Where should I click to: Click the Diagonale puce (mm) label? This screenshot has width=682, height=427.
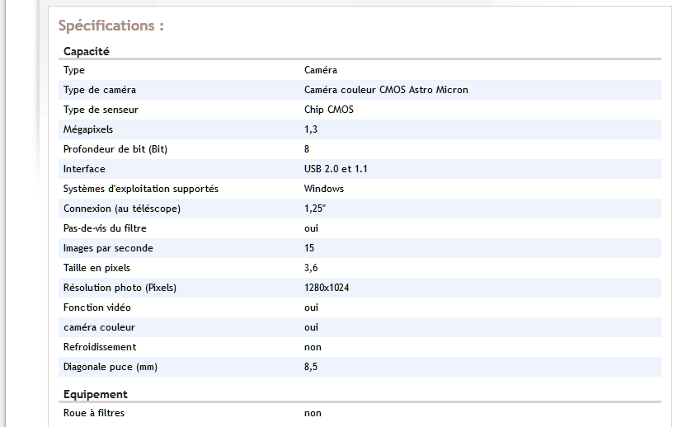click(111, 367)
